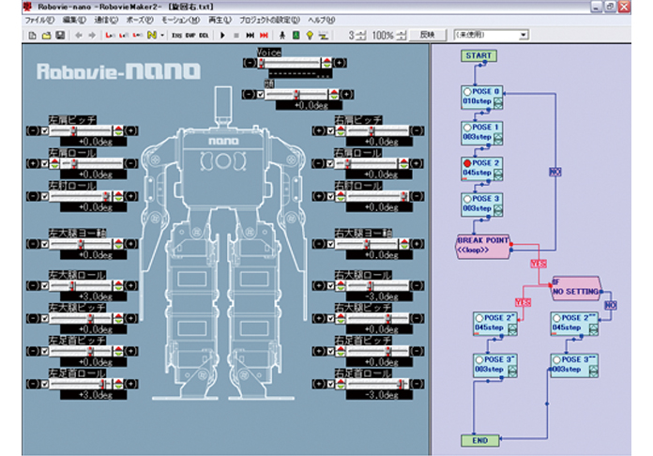Select the POSE 3' 003step block
The image size is (653, 456).
[x=495, y=365]
